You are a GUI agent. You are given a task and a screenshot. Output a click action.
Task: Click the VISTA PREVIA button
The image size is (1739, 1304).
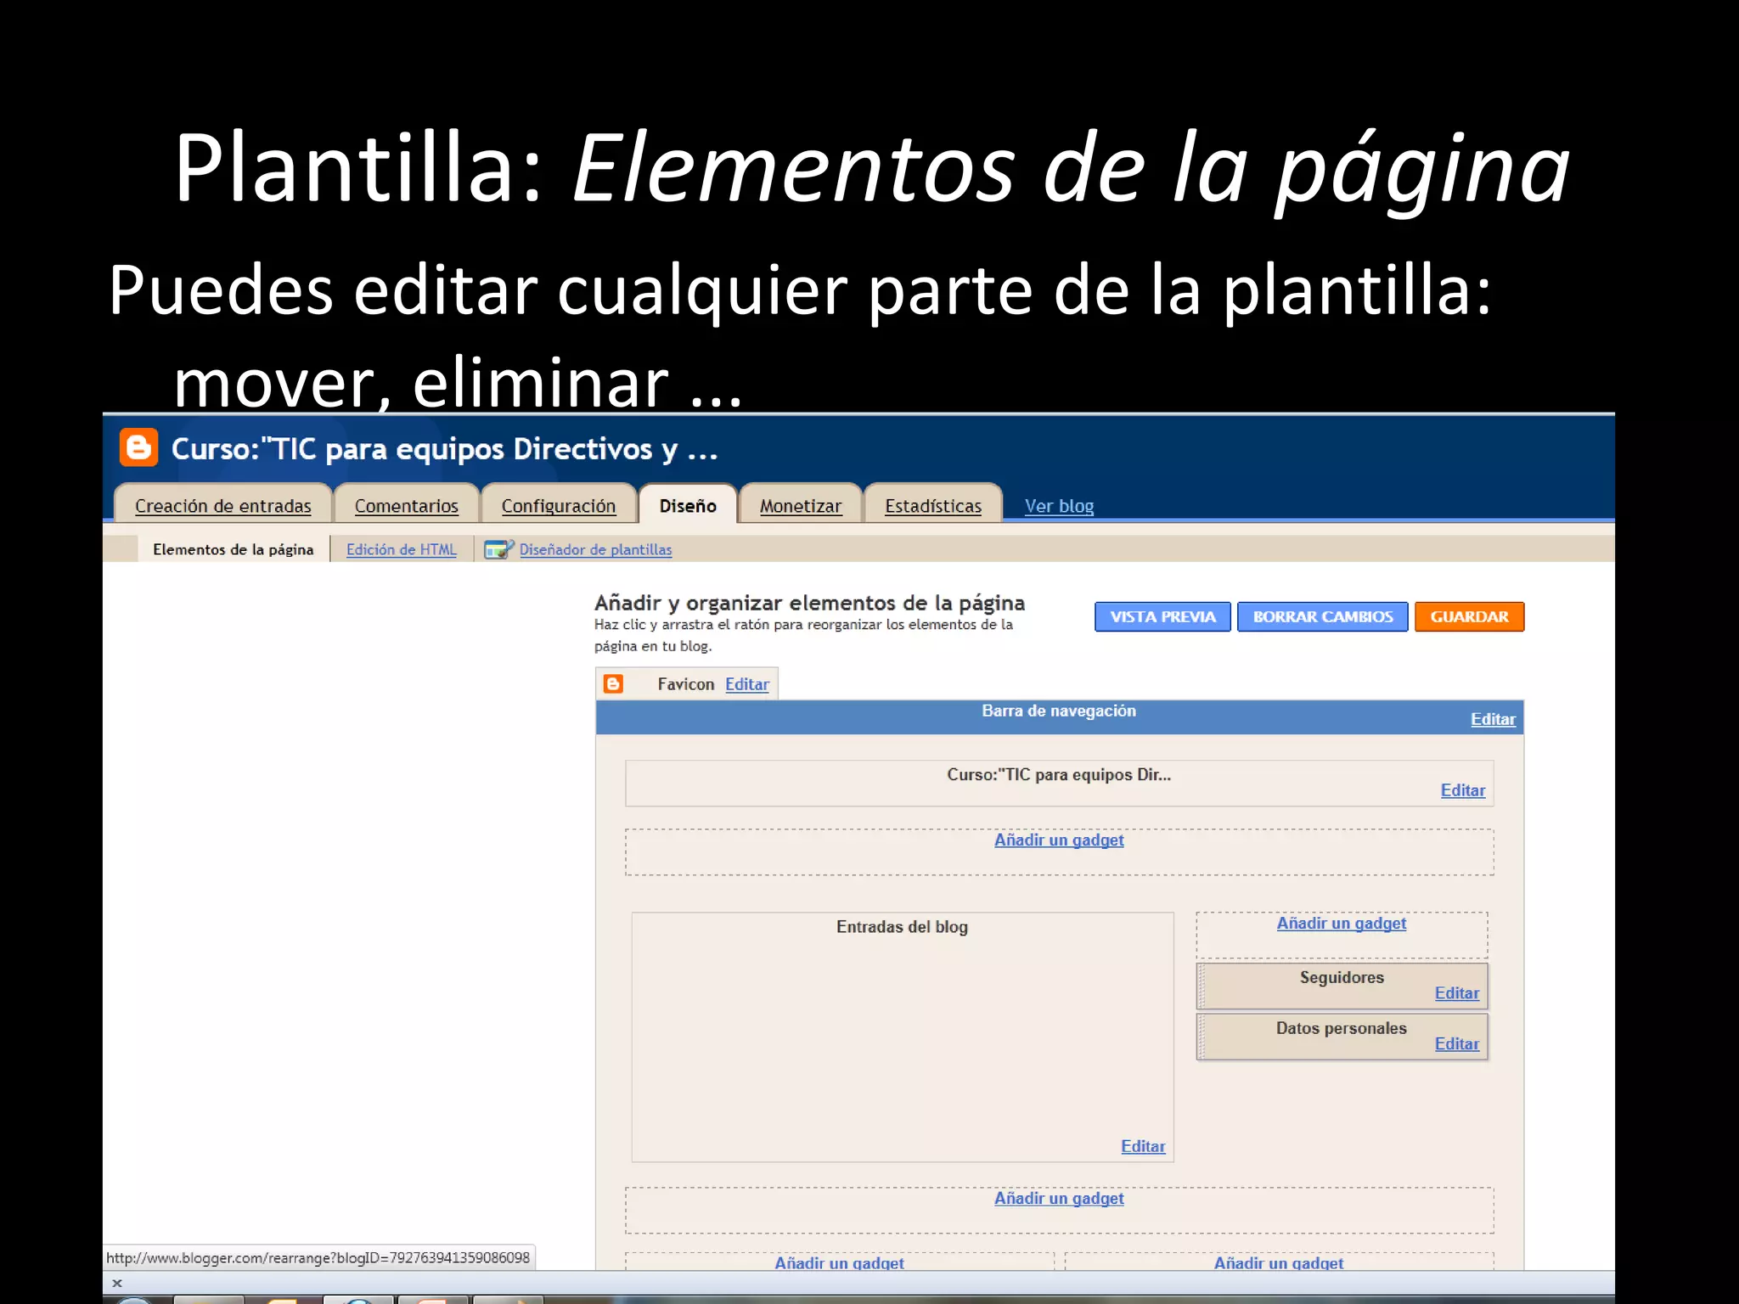coord(1162,616)
